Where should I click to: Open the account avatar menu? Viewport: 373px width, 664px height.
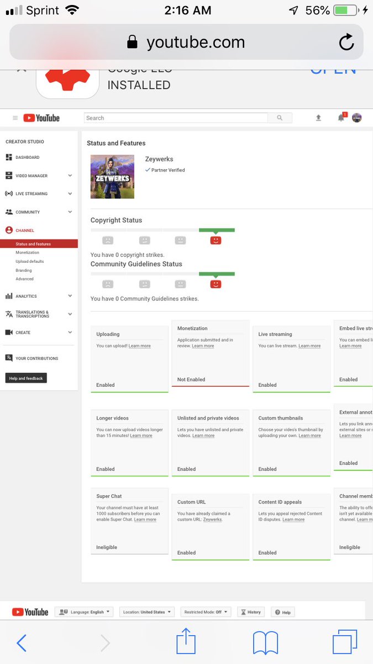(357, 118)
